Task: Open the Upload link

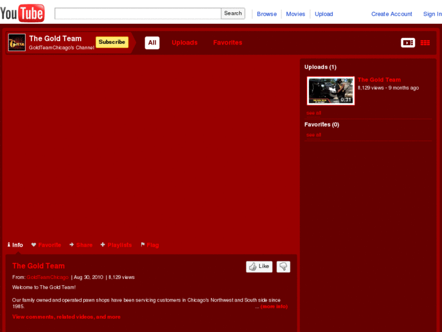Action: click(x=323, y=14)
